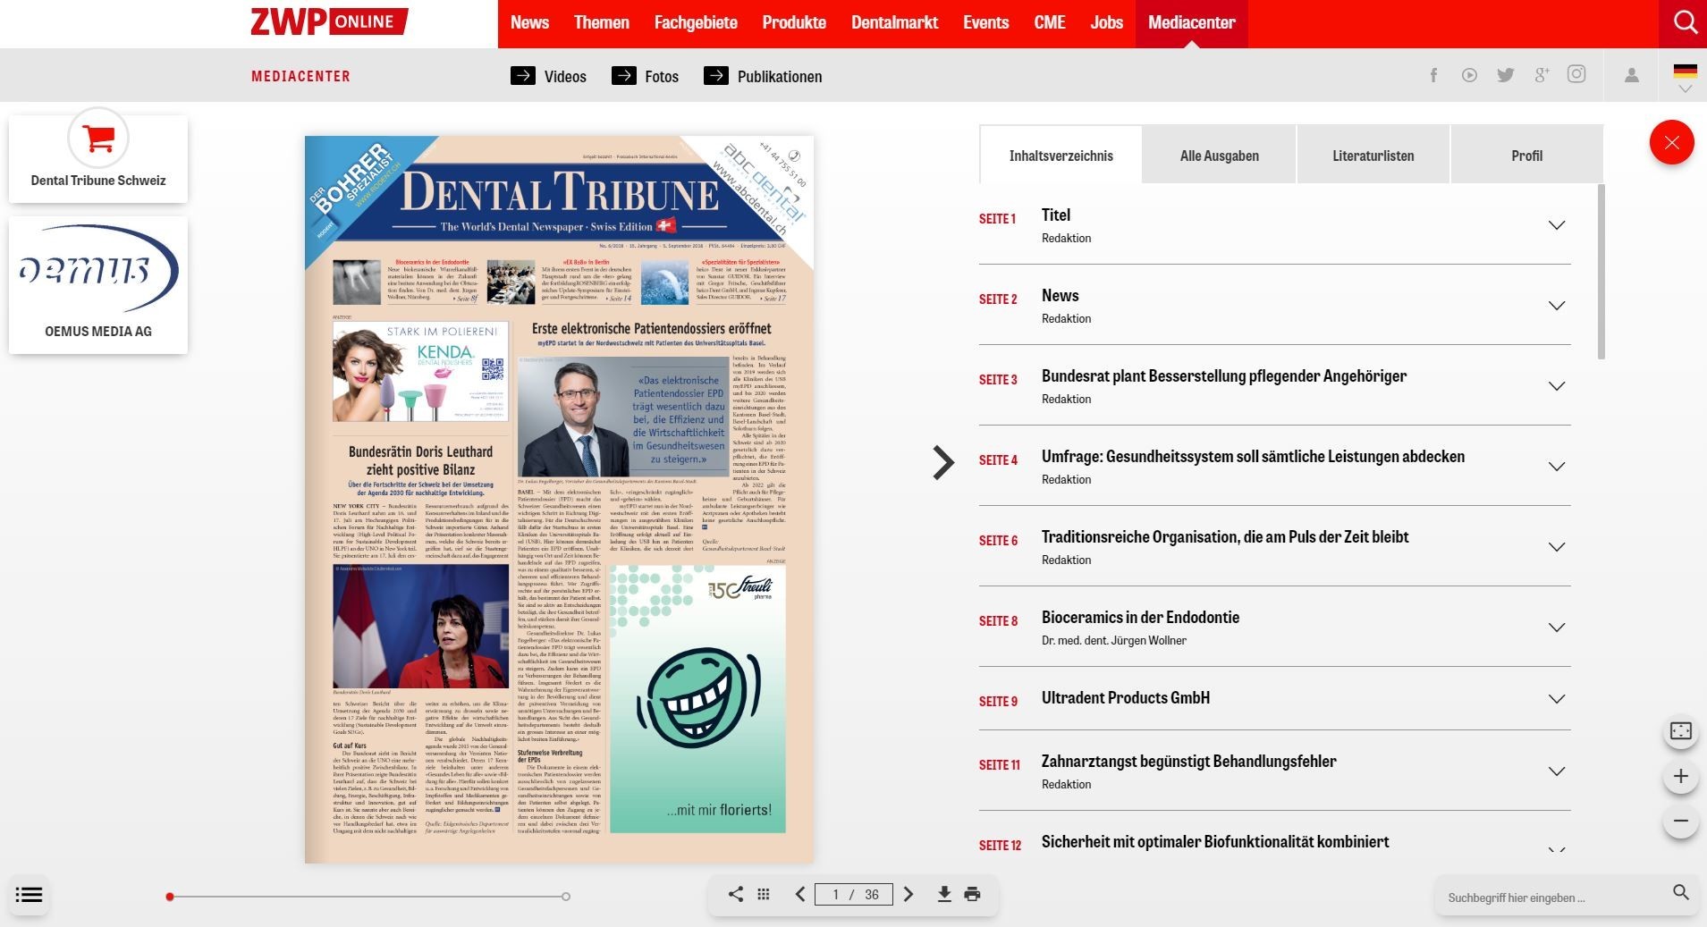Open Themen in the main menu
This screenshot has height=927, width=1707.
[602, 22]
